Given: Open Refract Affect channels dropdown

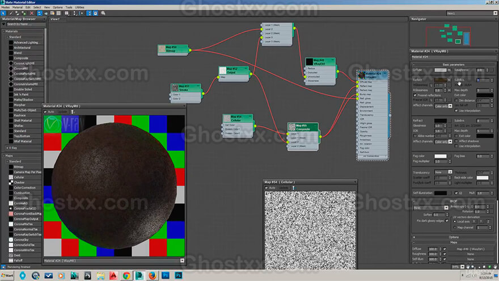Looking at the screenshot, I should [443, 141].
